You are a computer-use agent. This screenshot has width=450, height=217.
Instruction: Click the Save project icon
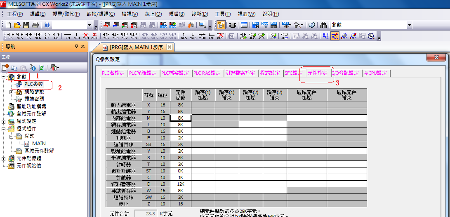point(26,25)
